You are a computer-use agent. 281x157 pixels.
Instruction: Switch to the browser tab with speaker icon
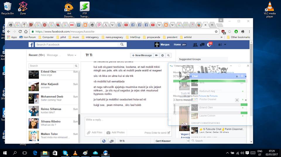[212, 25]
